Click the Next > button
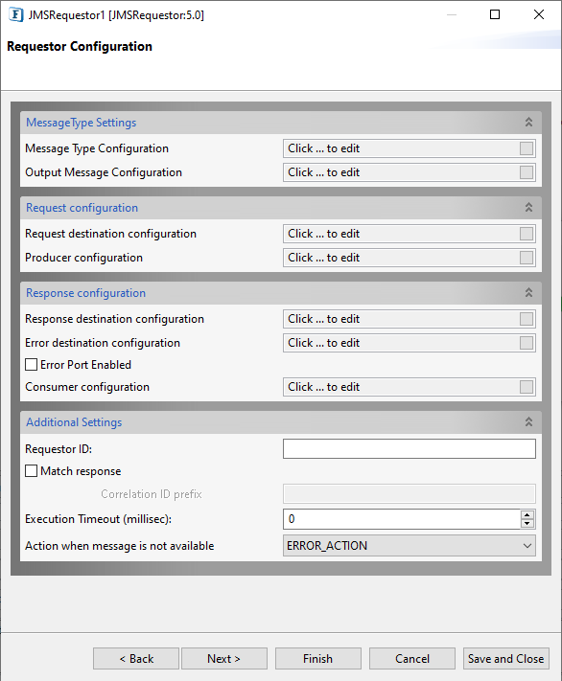The width and height of the screenshot is (562, 681). tap(224, 658)
